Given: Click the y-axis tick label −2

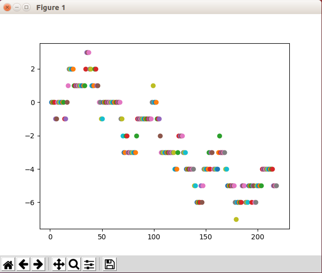Looking at the screenshot, I should 30,136.
